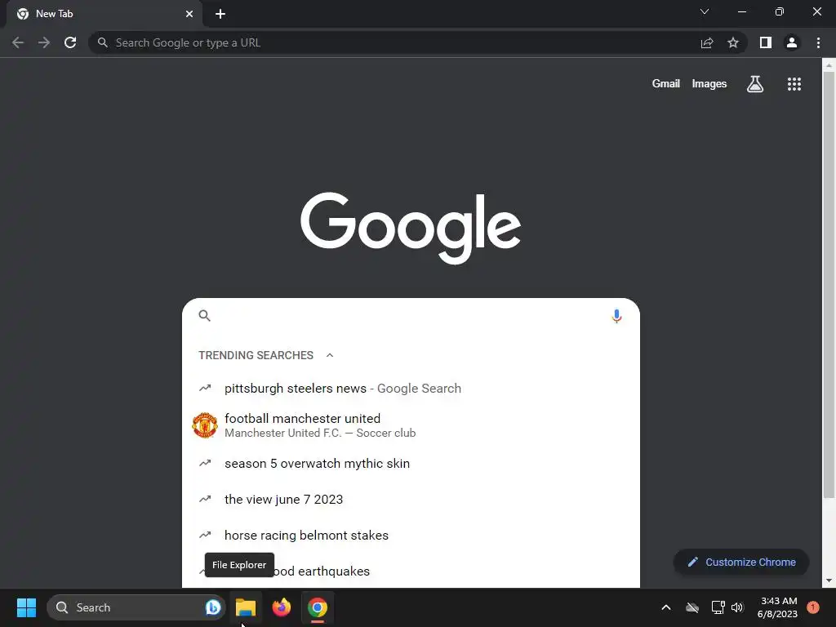
Task: Open File Explorer from the taskbar
Action: (x=246, y=607)
